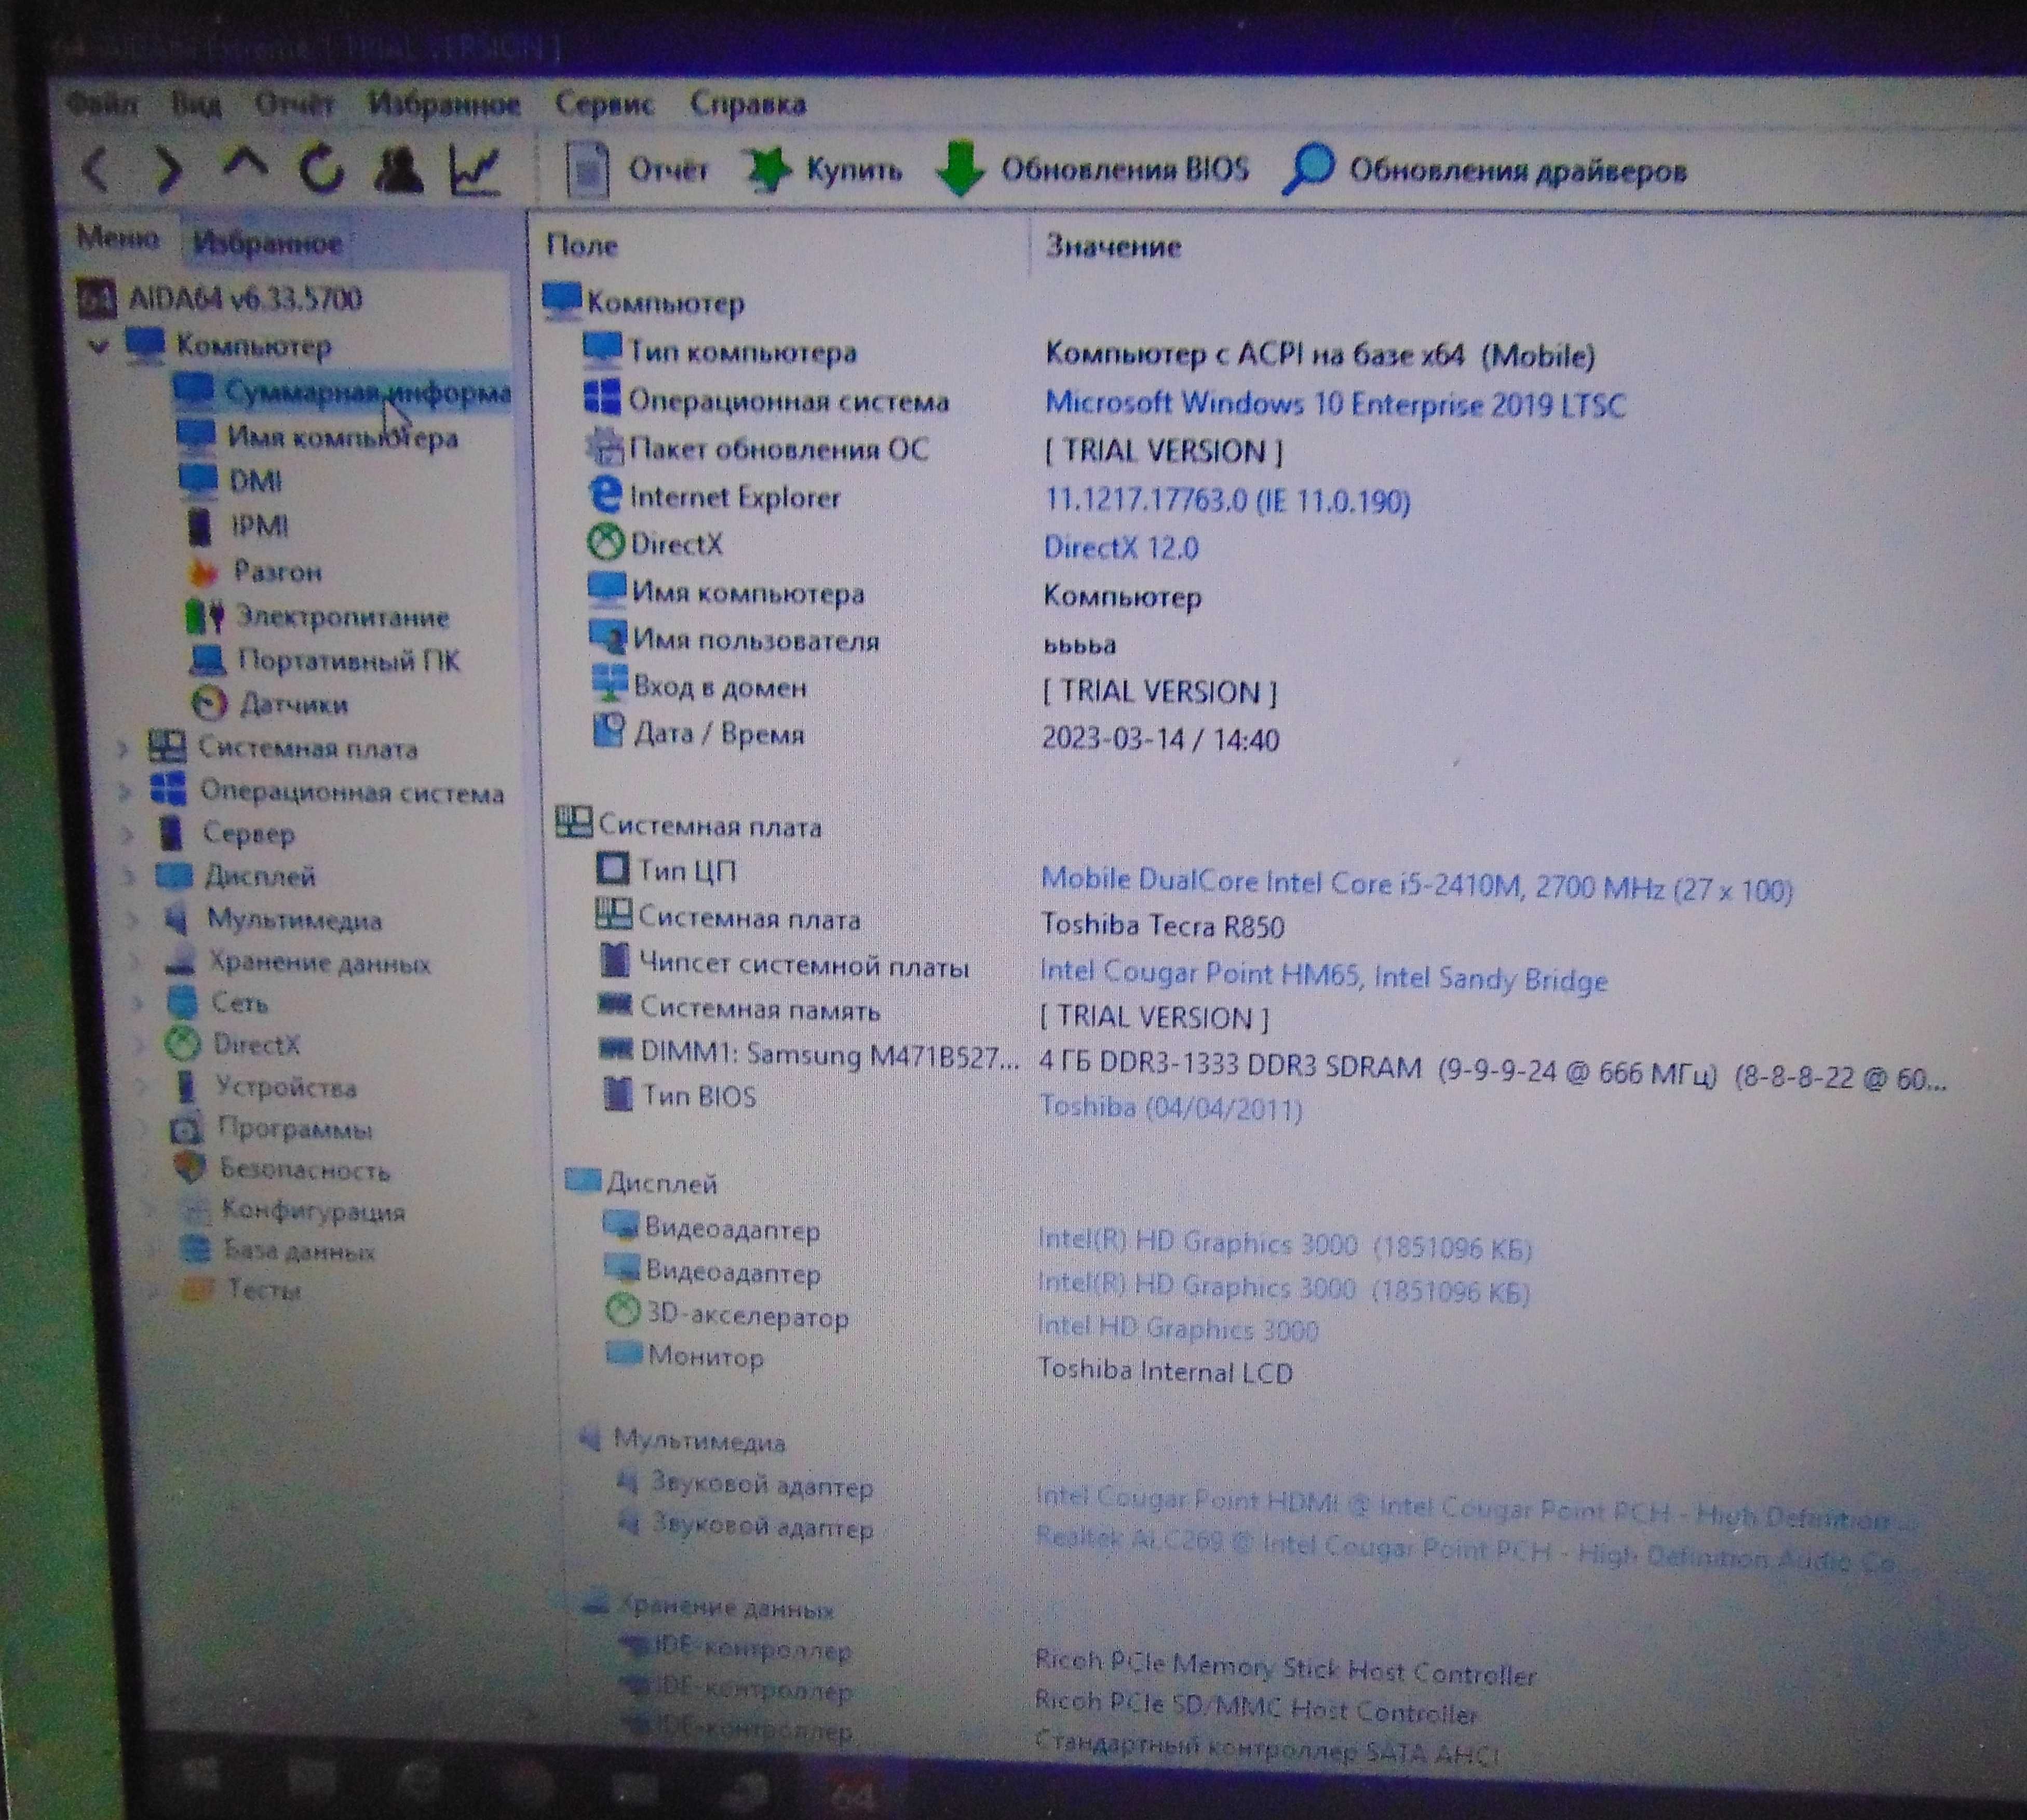Select the Toshiba Internal LCD monitor value
2027x1820 pixels.
pyautogui.click(x=1165, y=1371)
